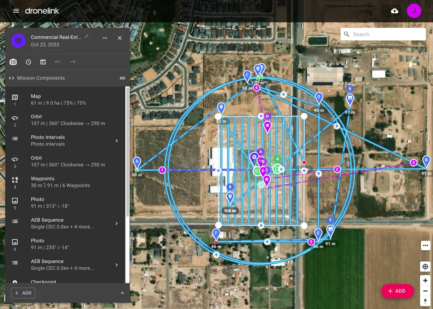Screen dimensions: 433x309
Task: Click the dronelink logo
Action: click(x=42, y=11)
